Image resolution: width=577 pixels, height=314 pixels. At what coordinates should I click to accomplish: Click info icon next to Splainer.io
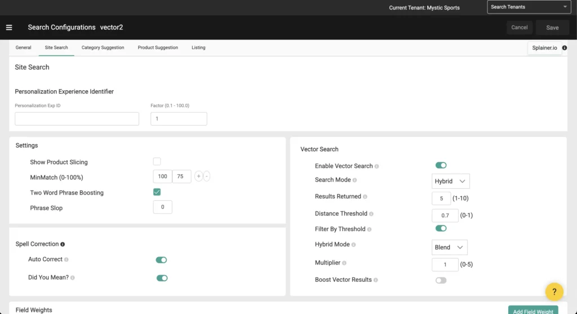point(565,48)
